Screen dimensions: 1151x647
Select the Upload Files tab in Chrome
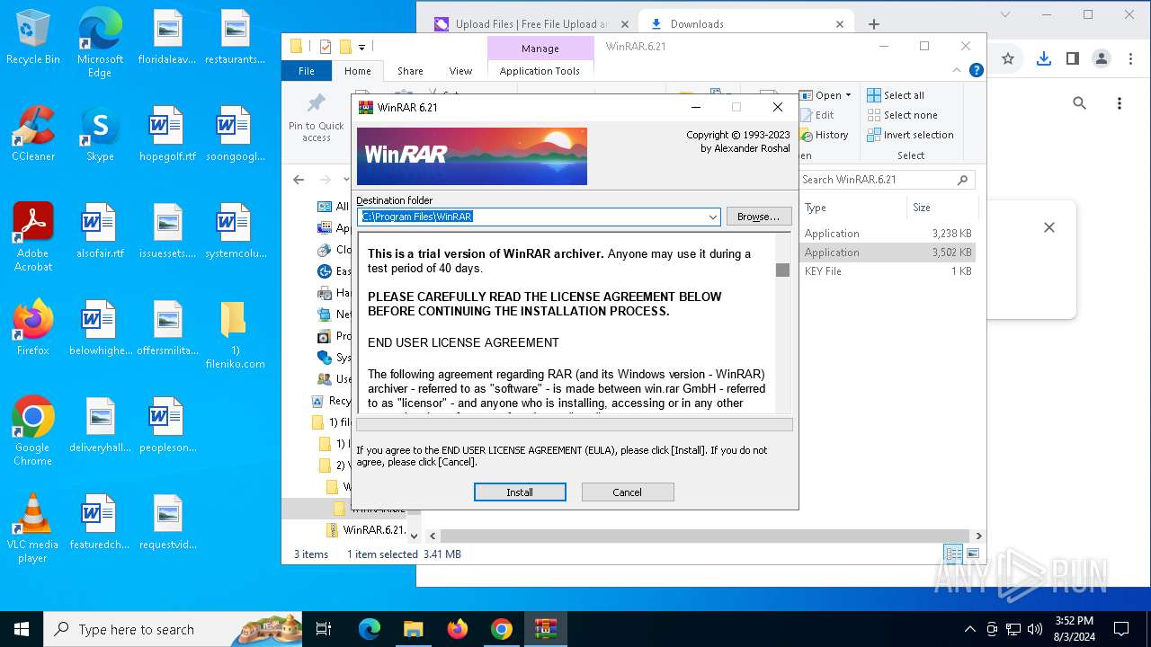coord(531,24)
